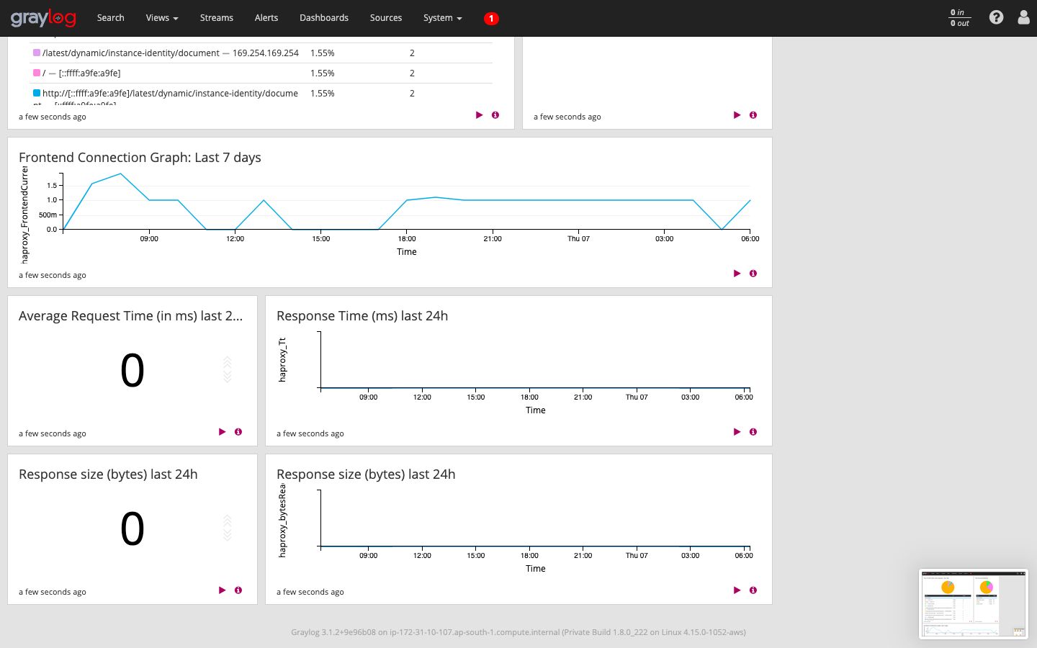1037x648 pixels.
Task: Show info for Response size number widget
Action: [238, 590]
